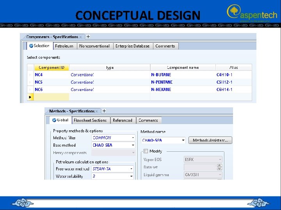This screenshot has width=281, height=210.
Task: Click the N-HEXANE component name cell
Action: (x=183, y=89)
